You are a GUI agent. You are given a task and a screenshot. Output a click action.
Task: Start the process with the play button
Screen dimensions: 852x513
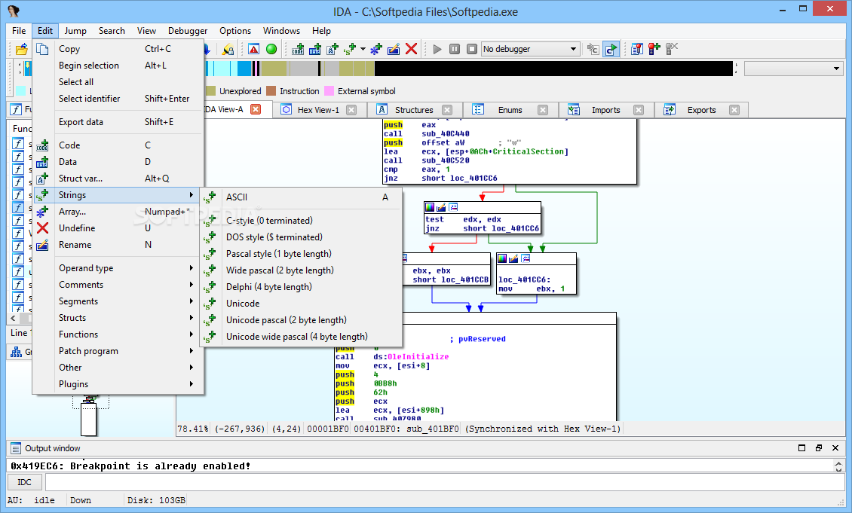pyautogui.click(x=437, y=49)
